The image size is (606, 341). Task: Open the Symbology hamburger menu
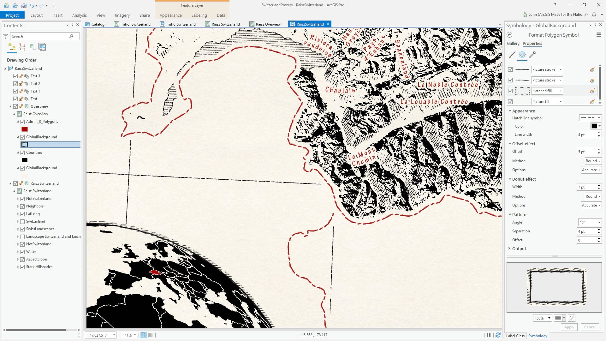(598, 35)
